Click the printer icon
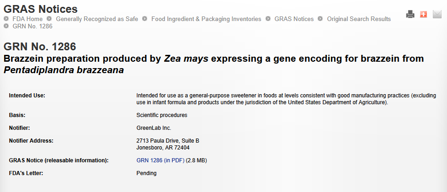Image resolution: width=447 pixels, height=192 pixels. tap(410, 15)
